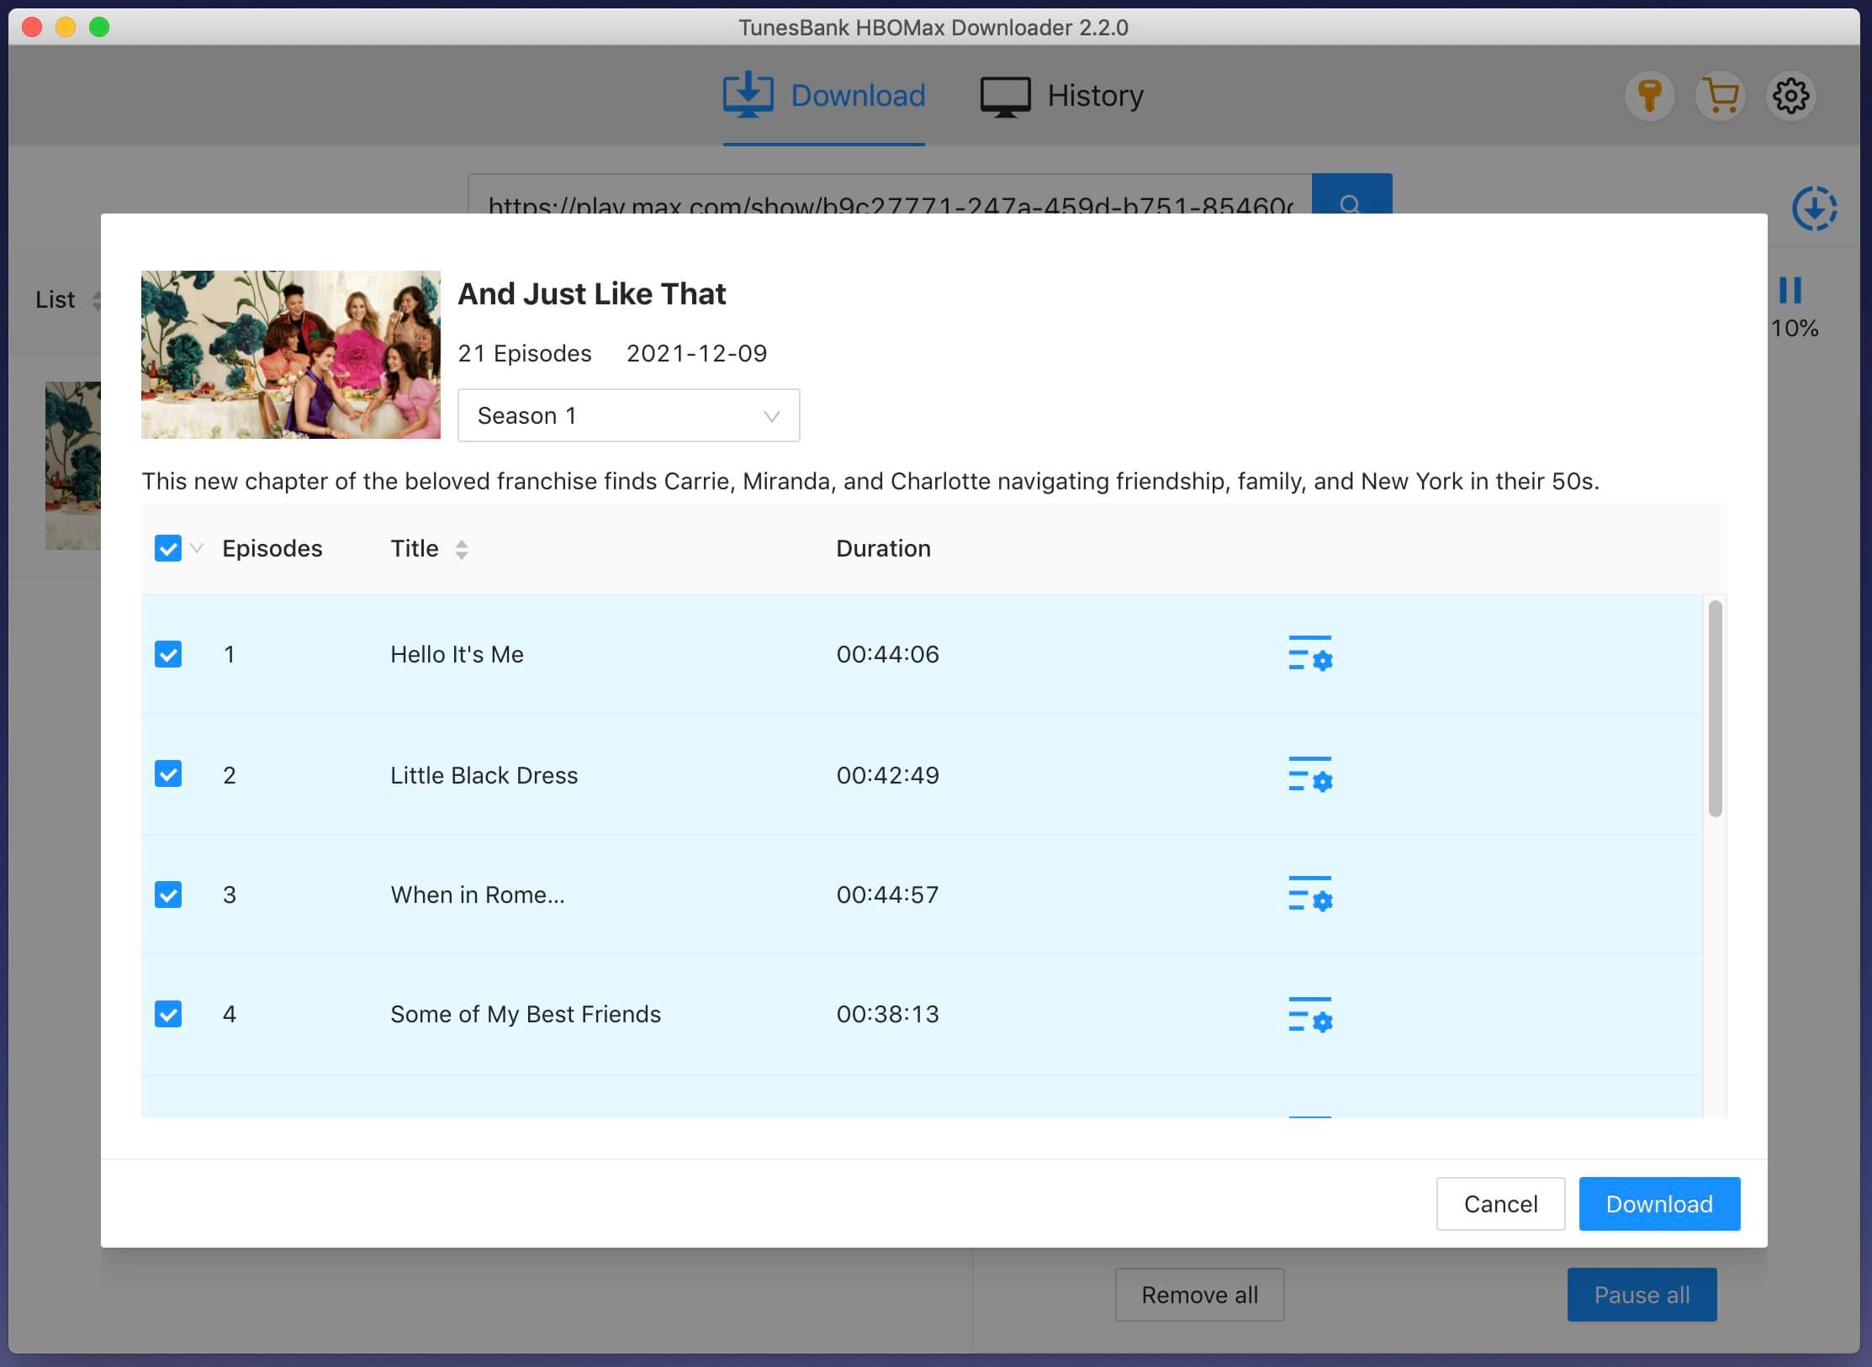Uncheck episode 2 Little Black Dress
Viewport: 1872px width, 1367px height.
coord(168,774)
